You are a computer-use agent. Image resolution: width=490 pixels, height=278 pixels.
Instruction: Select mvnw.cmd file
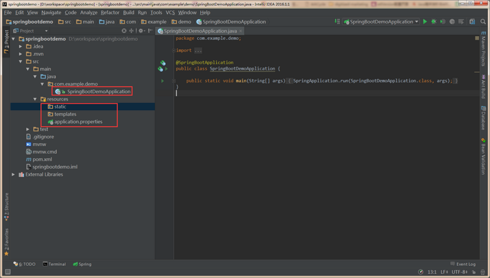(x=41, y=152)
